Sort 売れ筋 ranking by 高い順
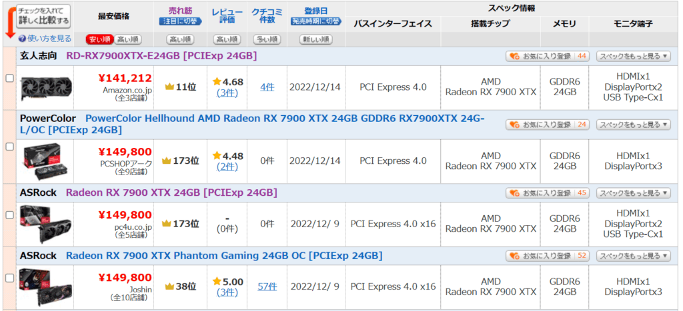 click(180, 39)
